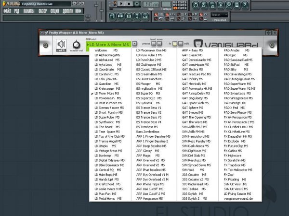The height and width of the screenshot is (216, 289).
Task: Toggle the 3-2-1 countdown before recording checkbox
Action: tap(167, 14)
